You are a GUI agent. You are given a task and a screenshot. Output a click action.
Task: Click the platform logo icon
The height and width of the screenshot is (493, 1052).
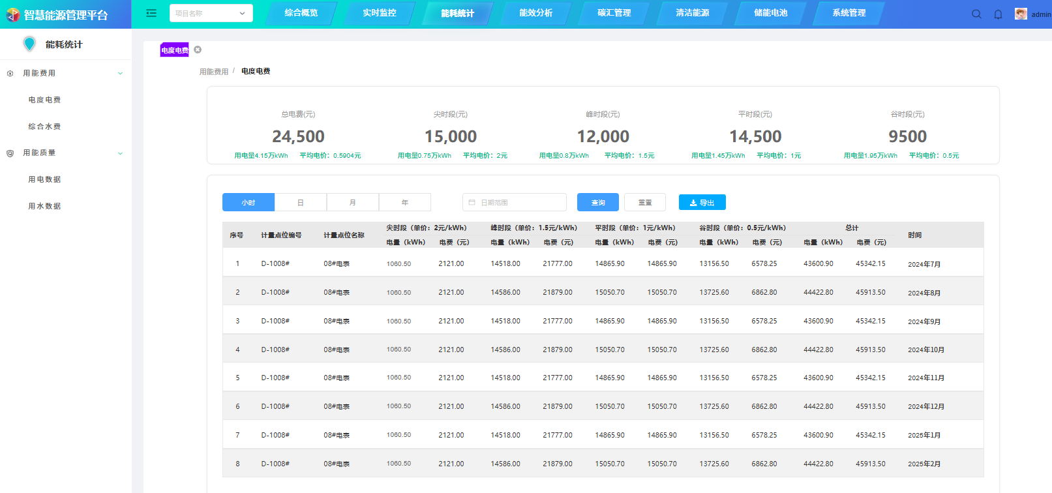pos(12,14)
